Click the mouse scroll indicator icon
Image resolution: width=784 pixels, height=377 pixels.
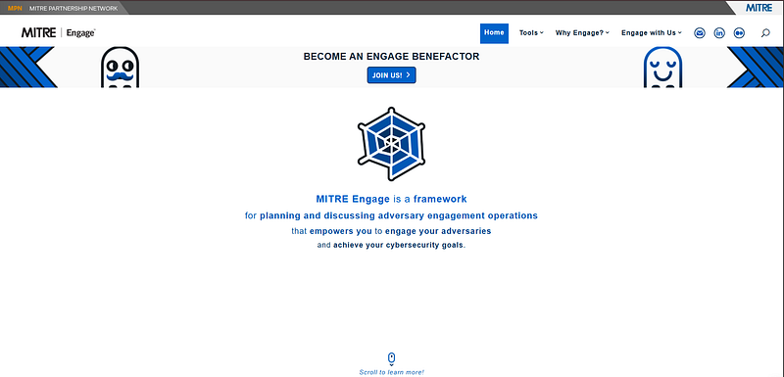click(x=391, y=358)
